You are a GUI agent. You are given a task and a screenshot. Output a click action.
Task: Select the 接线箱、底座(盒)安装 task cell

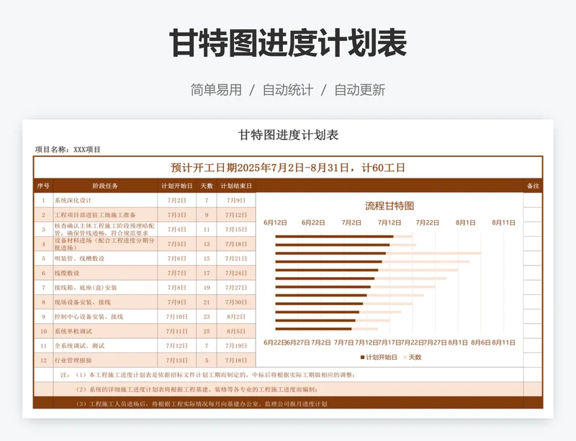[x=105, y=288]
